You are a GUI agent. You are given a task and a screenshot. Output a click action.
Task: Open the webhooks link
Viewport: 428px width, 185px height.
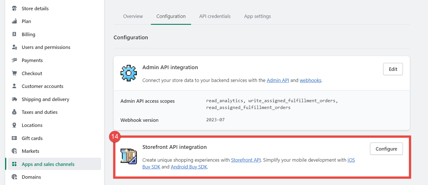point(311,81)
